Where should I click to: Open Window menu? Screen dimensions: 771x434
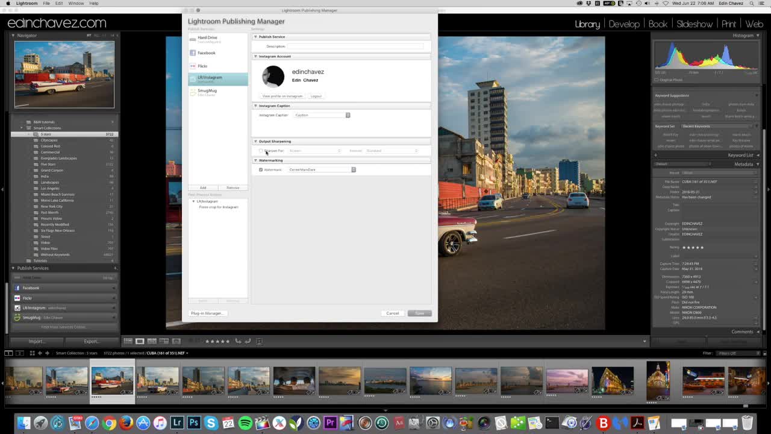coord(76,4)
